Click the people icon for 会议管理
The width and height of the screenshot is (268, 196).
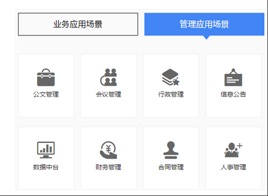coord(108,77)
